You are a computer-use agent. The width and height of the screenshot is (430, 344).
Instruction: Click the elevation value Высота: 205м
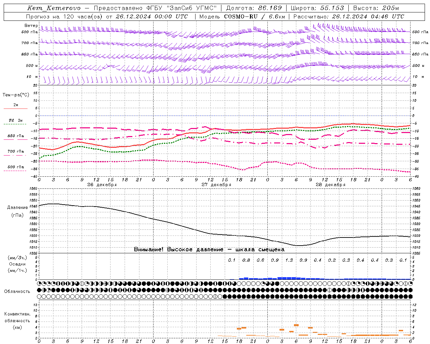(376, 8)
